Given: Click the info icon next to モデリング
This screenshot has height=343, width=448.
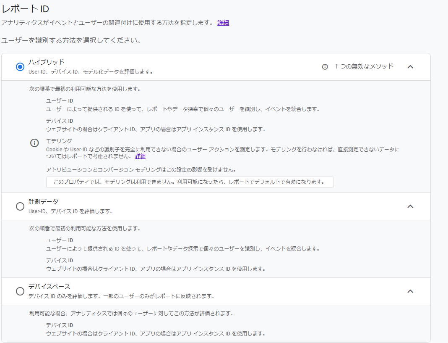Looking at the screenshot, I should (x=34, y=142).
